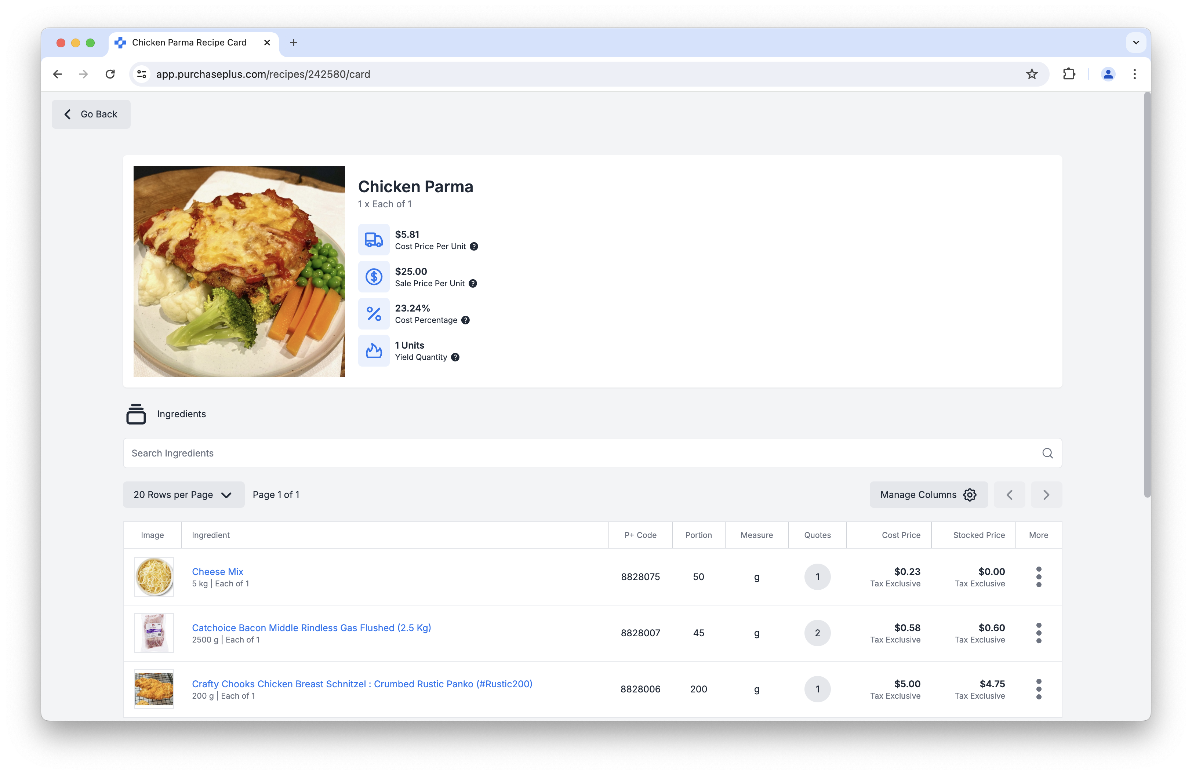Click the next page chevron arrow
This screenshot has height=775, width=1192.
[x=1046, y=495]
